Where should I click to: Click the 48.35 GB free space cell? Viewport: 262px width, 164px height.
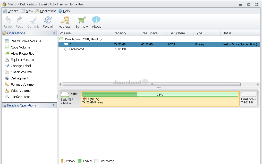click(147, 44)
